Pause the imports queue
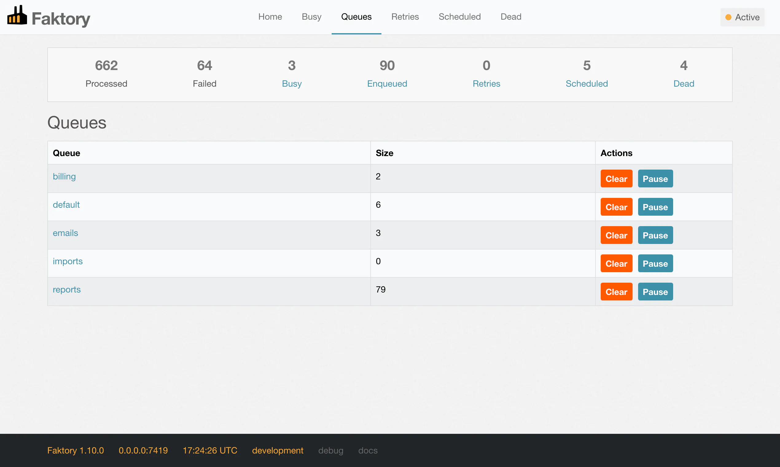The height and width of the screenshot is (467, 780). [x=655, y=264]
